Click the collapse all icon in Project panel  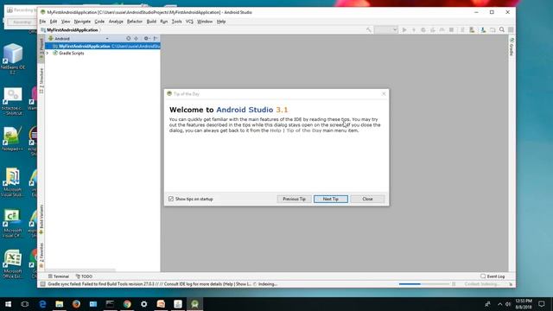[x=137, y=38]
